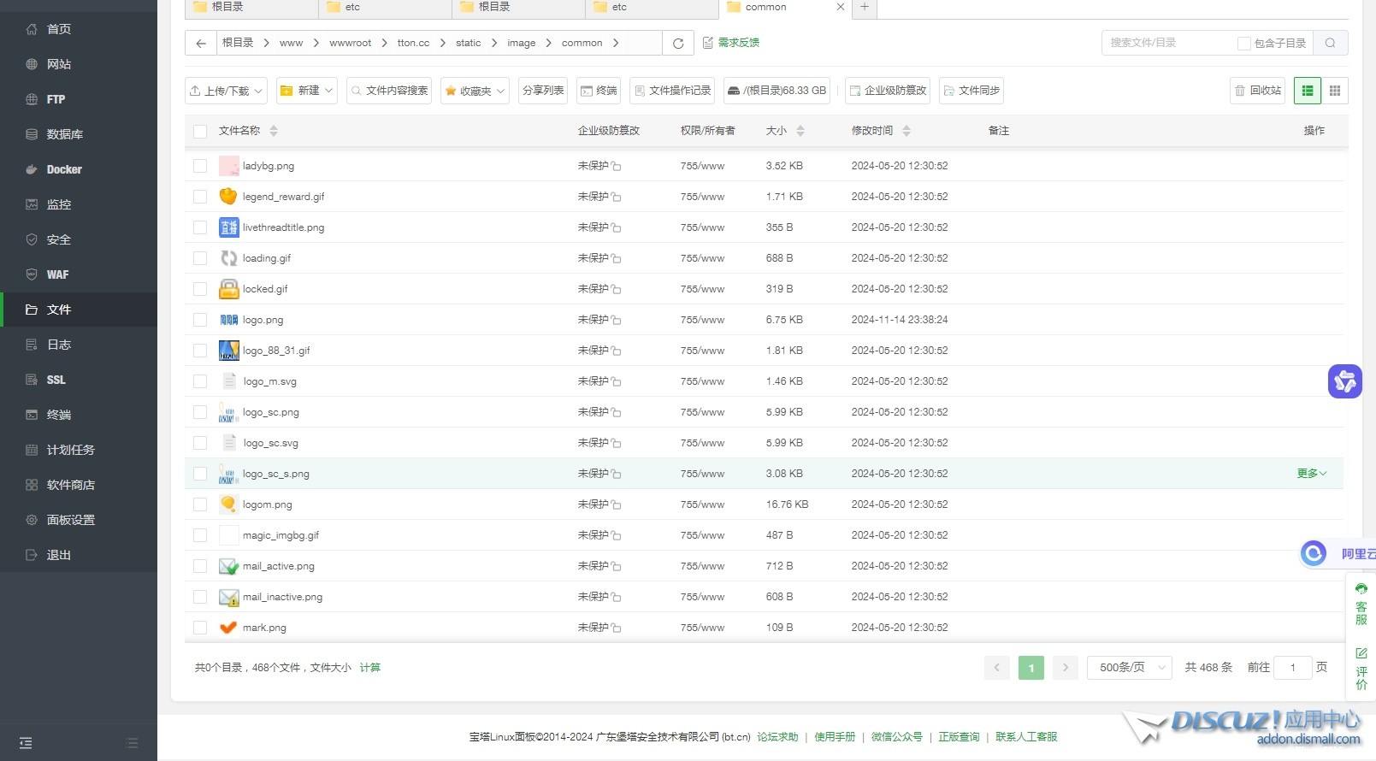
Task: Click the refresh directory icon
Action: click(x=678, y=44)
